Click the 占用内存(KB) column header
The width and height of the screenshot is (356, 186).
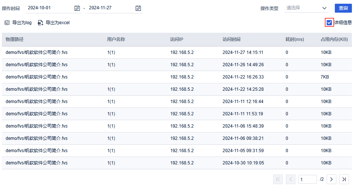click(x=334, y=39)
